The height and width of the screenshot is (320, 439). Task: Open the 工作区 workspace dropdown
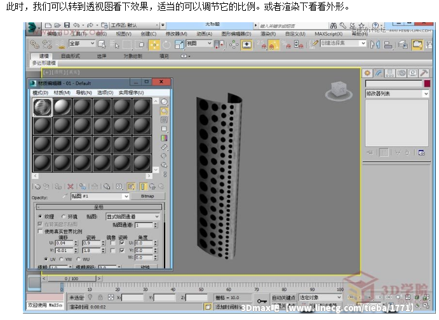[x=135, y=25]
